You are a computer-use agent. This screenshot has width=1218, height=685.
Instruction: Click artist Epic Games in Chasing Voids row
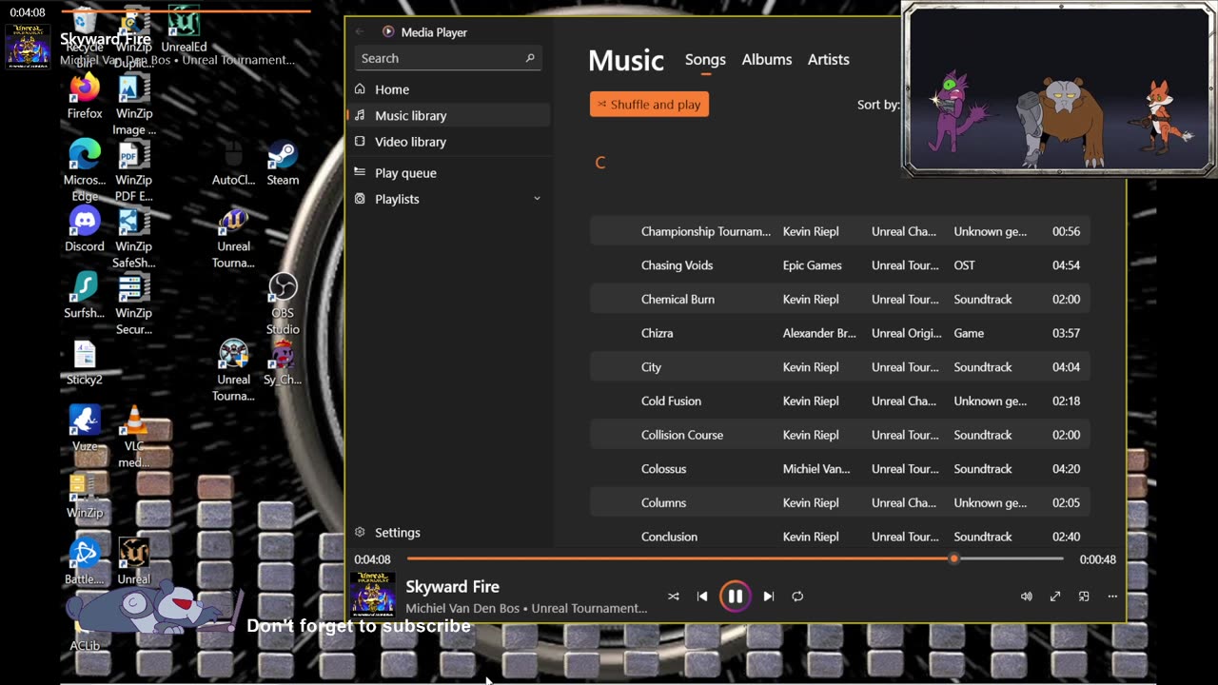tap(812, 265)
